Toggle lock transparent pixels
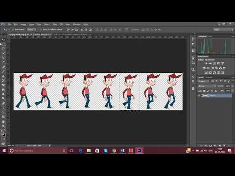The height and width of the screenshot is (176, 235). tap(204, 91)
